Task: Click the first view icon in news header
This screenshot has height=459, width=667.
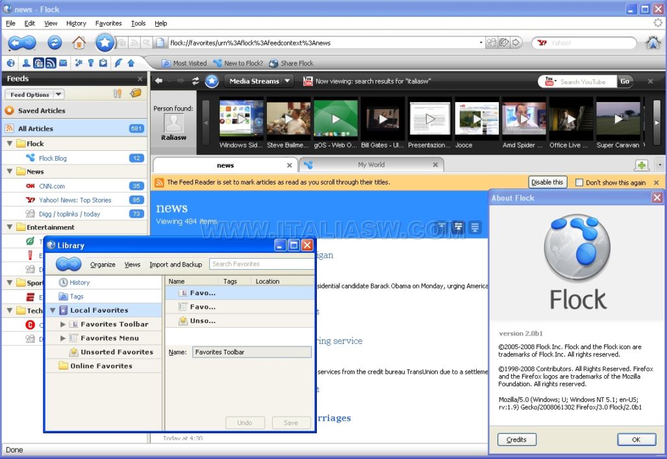Action: click(x=442, y=227)
